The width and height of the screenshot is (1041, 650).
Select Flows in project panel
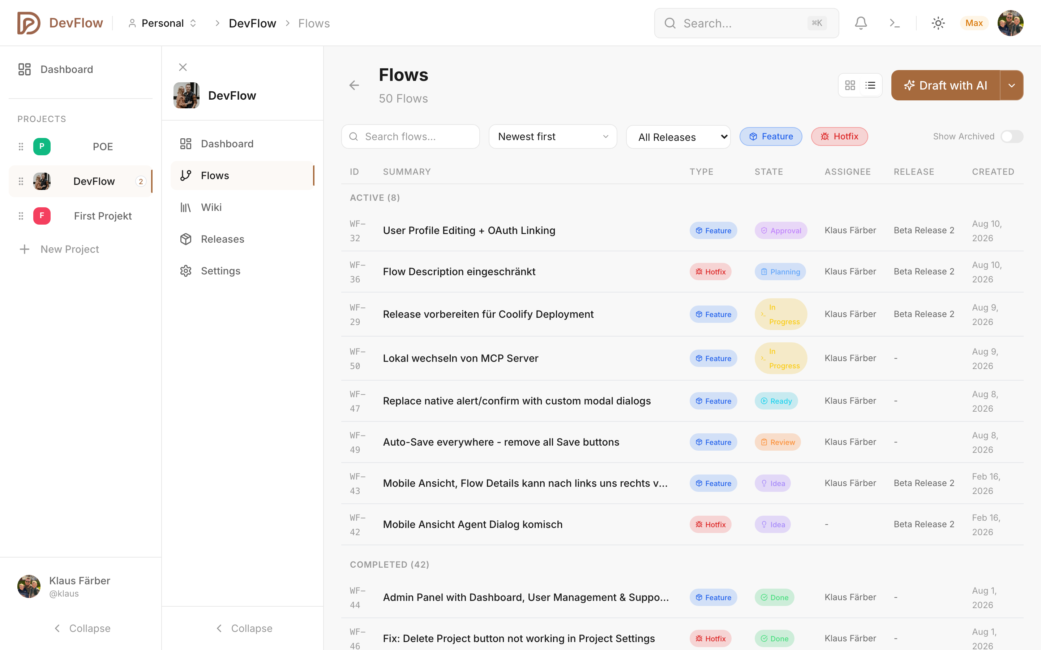243,175
